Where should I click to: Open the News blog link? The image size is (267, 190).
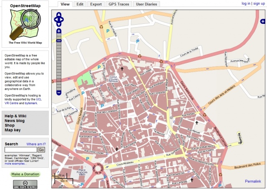coord(15,121)
